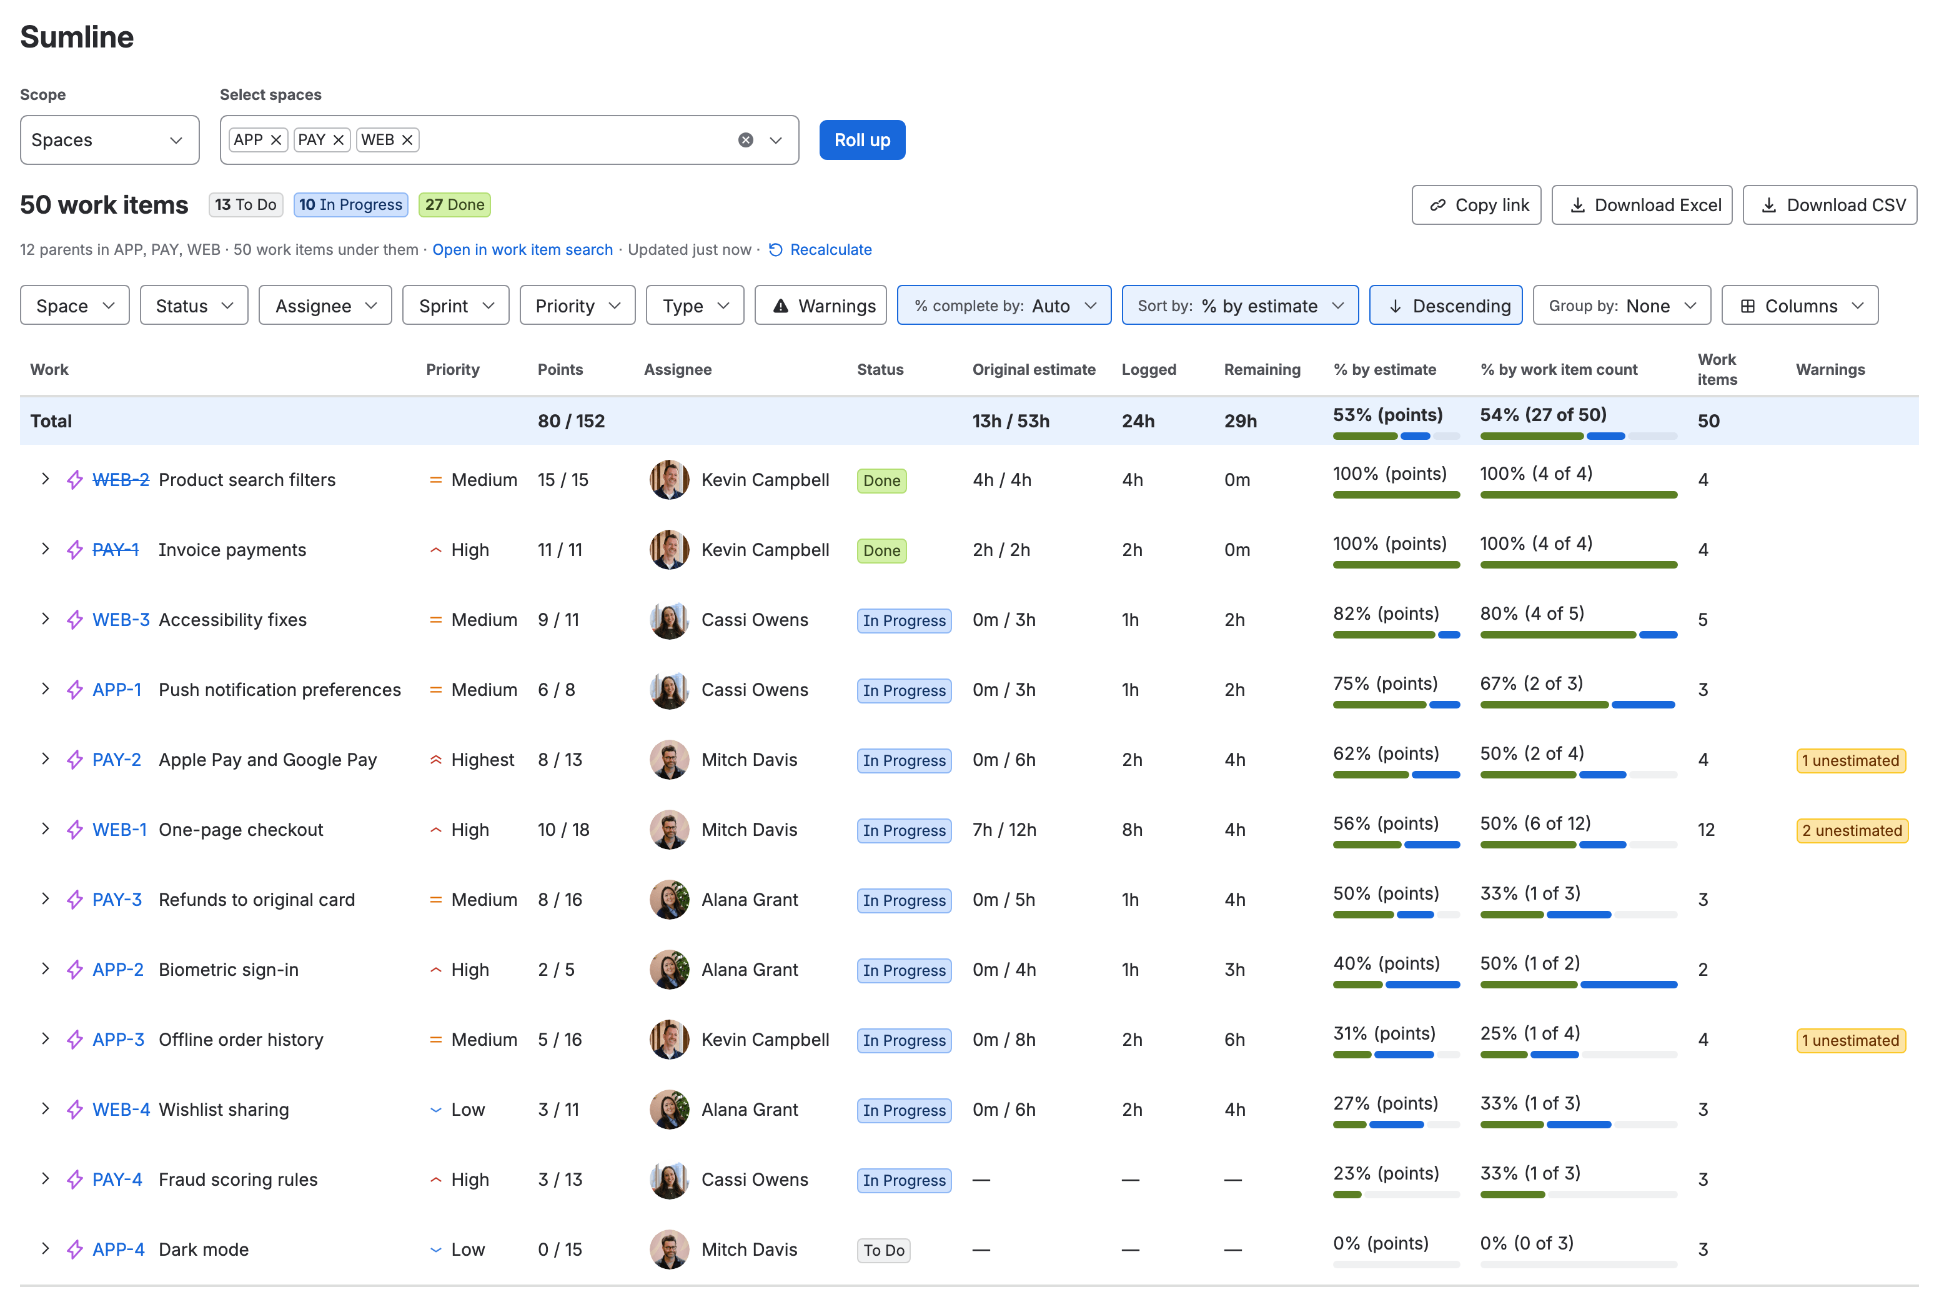Viewport: 1939px width, 1307px height.
Task: Clear all selected spaces
Action: click(x=746, y=140)
